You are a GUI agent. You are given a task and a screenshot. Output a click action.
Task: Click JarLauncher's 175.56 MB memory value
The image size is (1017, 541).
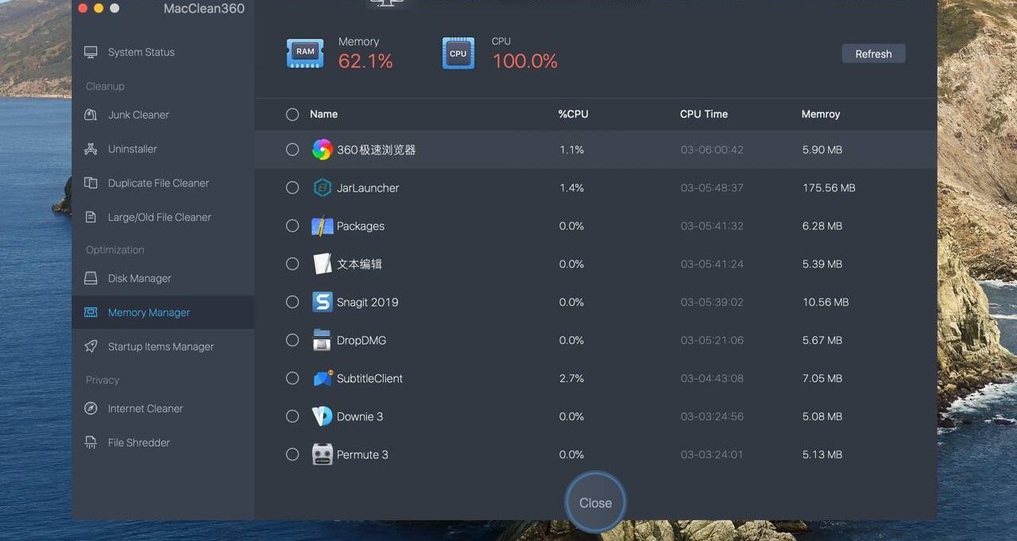(x=829, y=188)
